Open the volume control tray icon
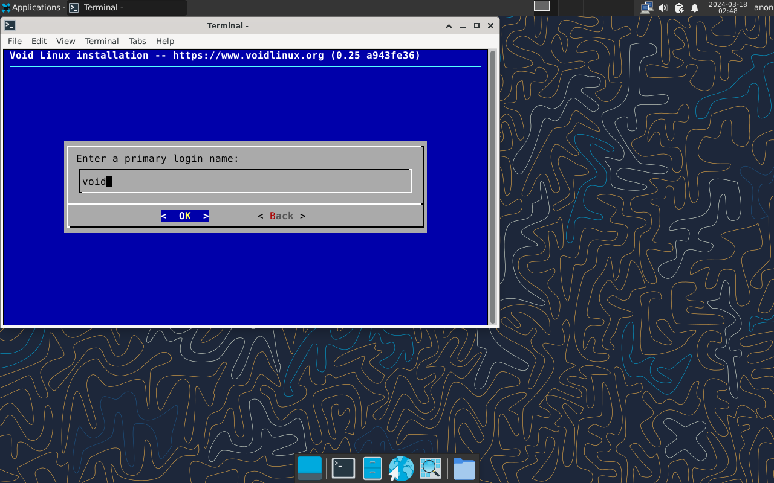The width and height of the screenshot is (774, 483). click(663, 8)
